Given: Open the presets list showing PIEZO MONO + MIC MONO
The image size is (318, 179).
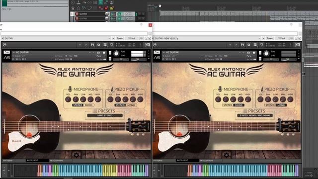Looking at the screenshot, I should tap(255, 115).
